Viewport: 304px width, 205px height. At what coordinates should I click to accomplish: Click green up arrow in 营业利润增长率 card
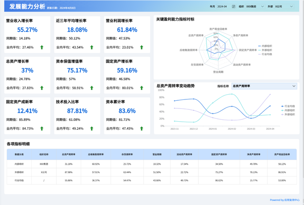point(142,47)
